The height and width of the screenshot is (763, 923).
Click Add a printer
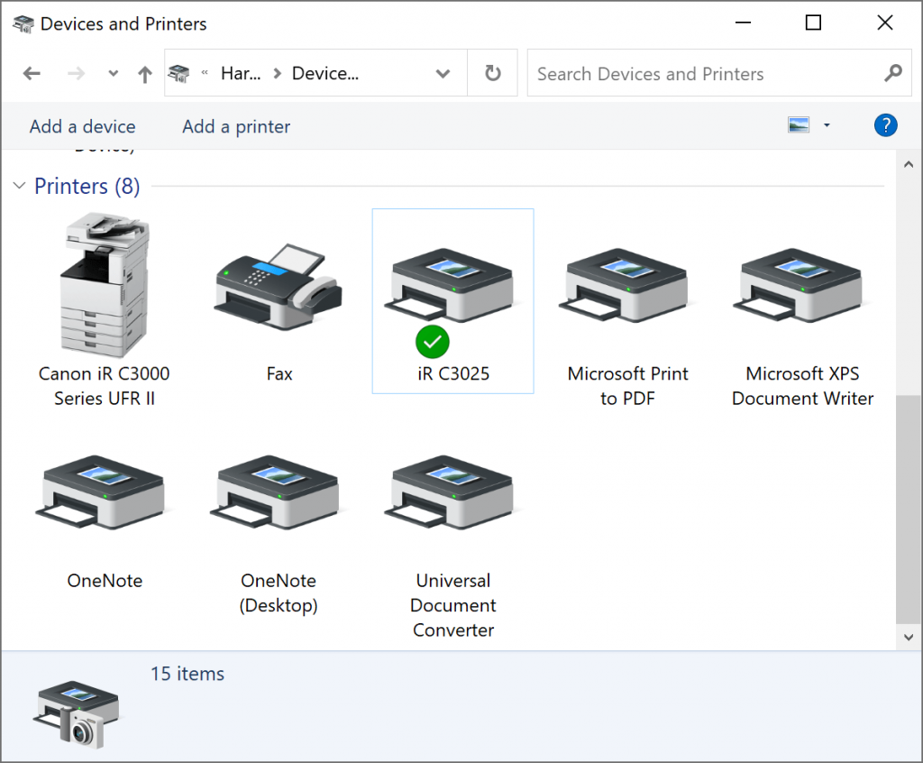[236, 126]
